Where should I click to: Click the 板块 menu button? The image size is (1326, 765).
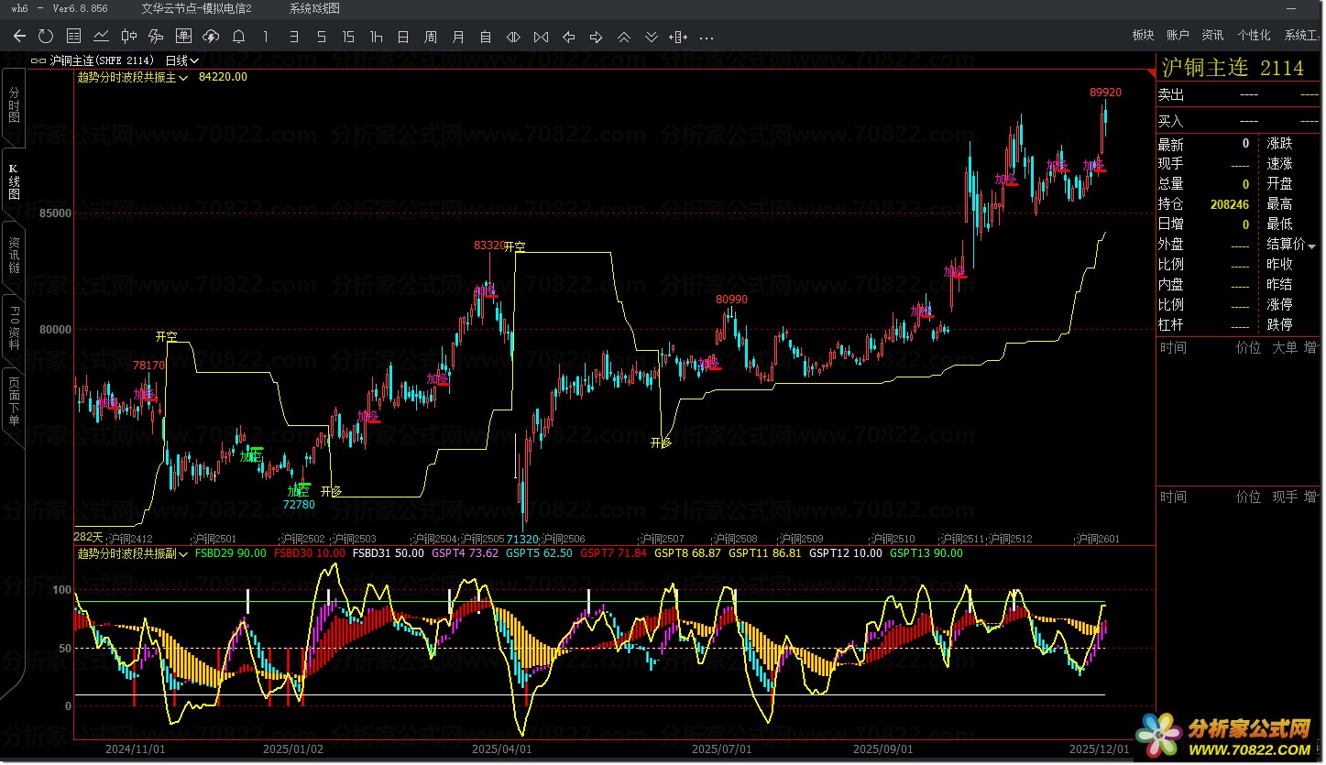point(1143,36)
